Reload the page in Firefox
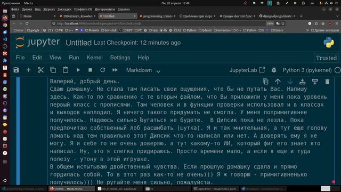This screenshot has width=341, height=192. (x=27, y=23)
